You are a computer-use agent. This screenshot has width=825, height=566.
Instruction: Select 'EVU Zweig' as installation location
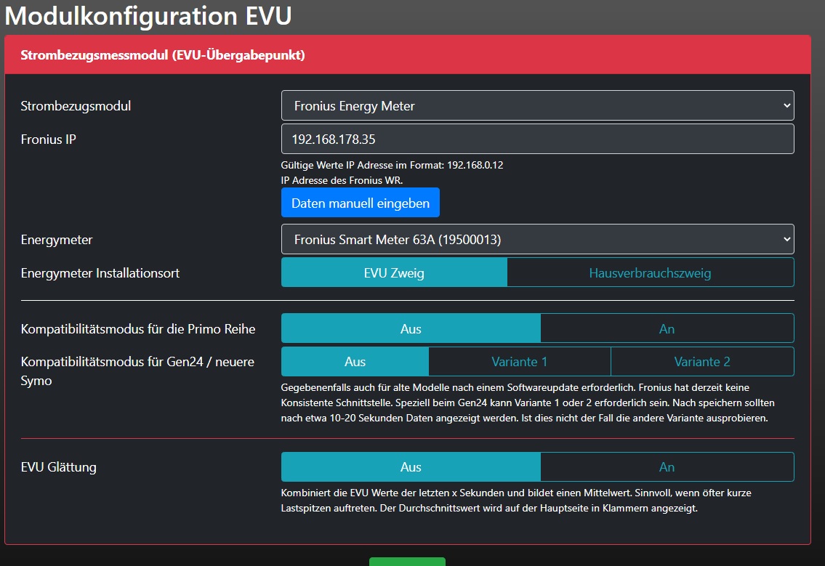tap(394, 273)
